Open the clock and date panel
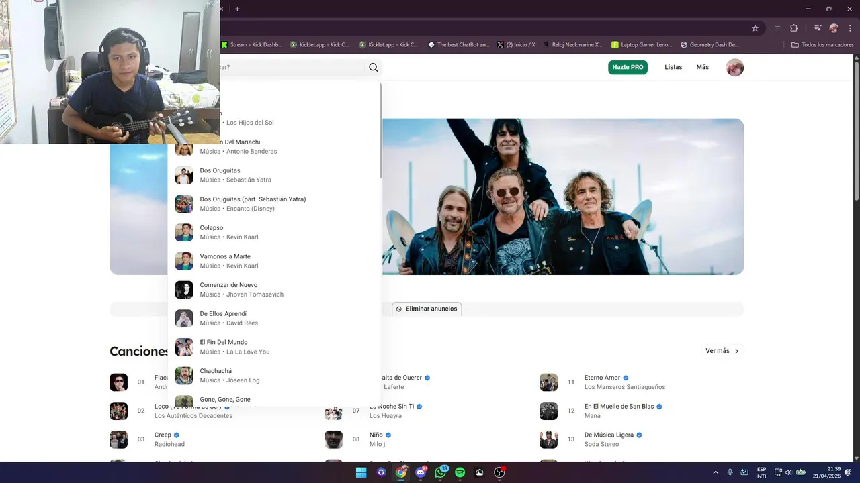The image size is (860, 483). tap(826, 472)
